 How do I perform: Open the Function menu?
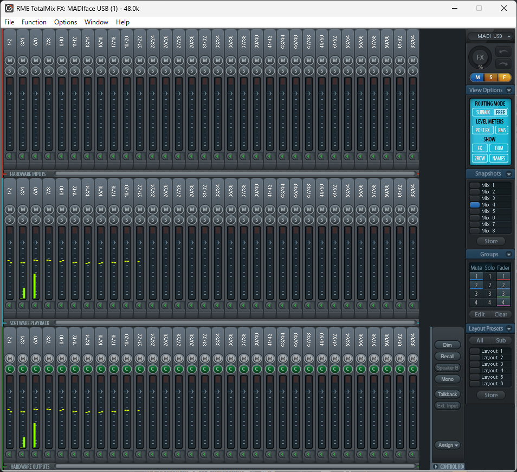pos(34,22)
